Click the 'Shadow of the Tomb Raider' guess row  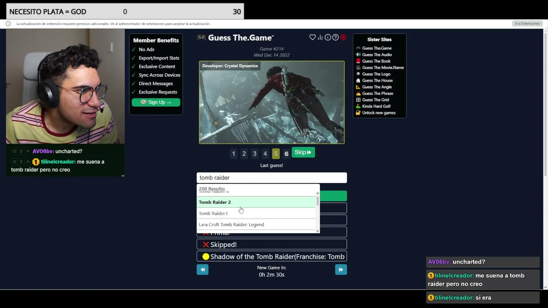pyautogui.click(x=272, y=257)
